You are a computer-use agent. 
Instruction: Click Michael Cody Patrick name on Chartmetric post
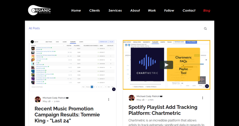point(148,96)
